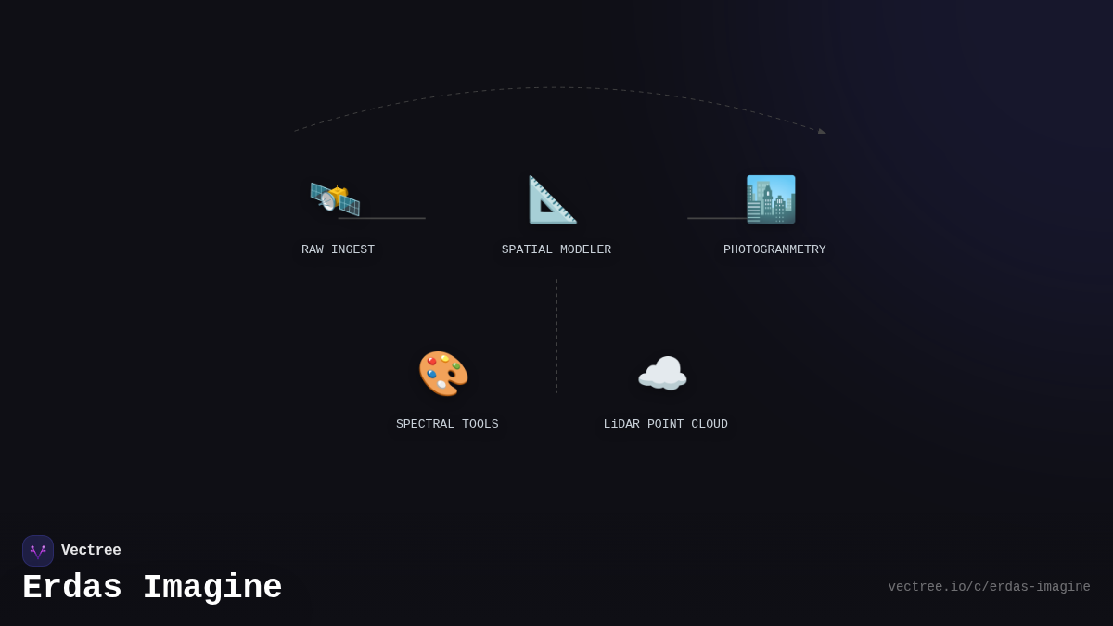
Task: Click the RAW INGEST text label
Action: [338, 249]
